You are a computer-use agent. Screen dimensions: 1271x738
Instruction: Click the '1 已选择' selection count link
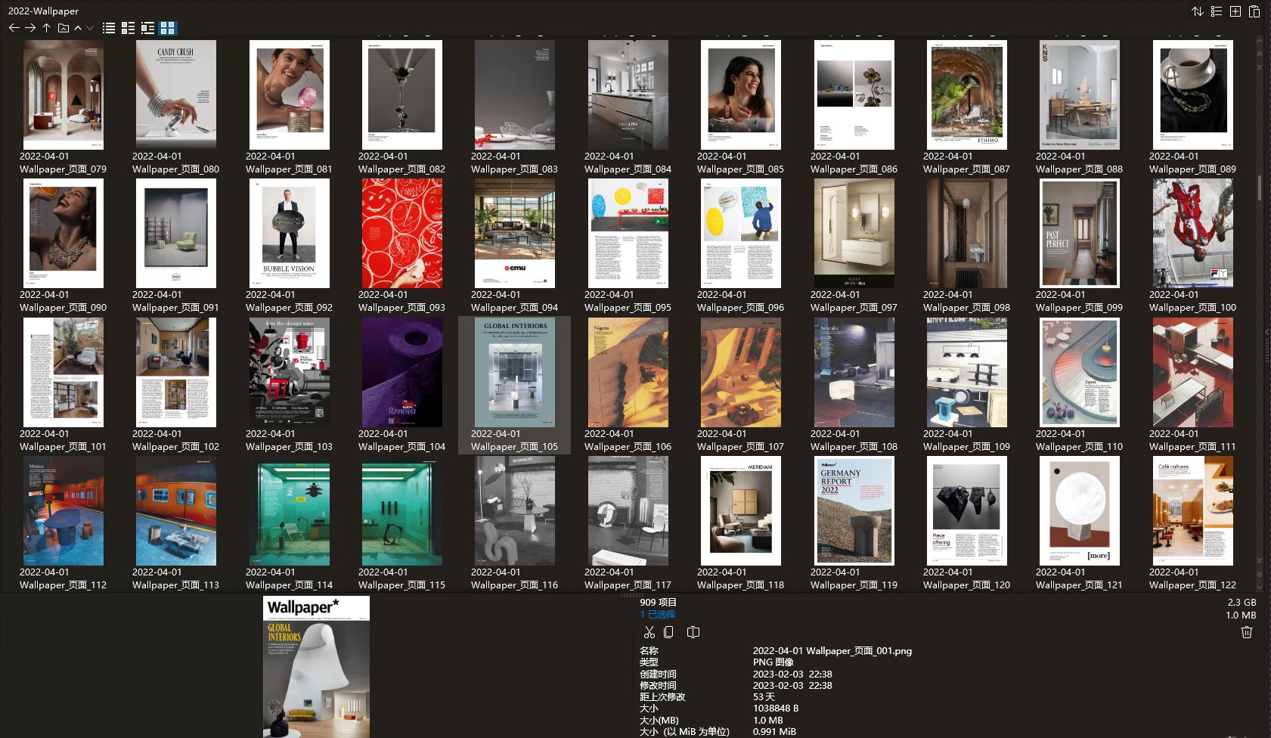(657, 613)
